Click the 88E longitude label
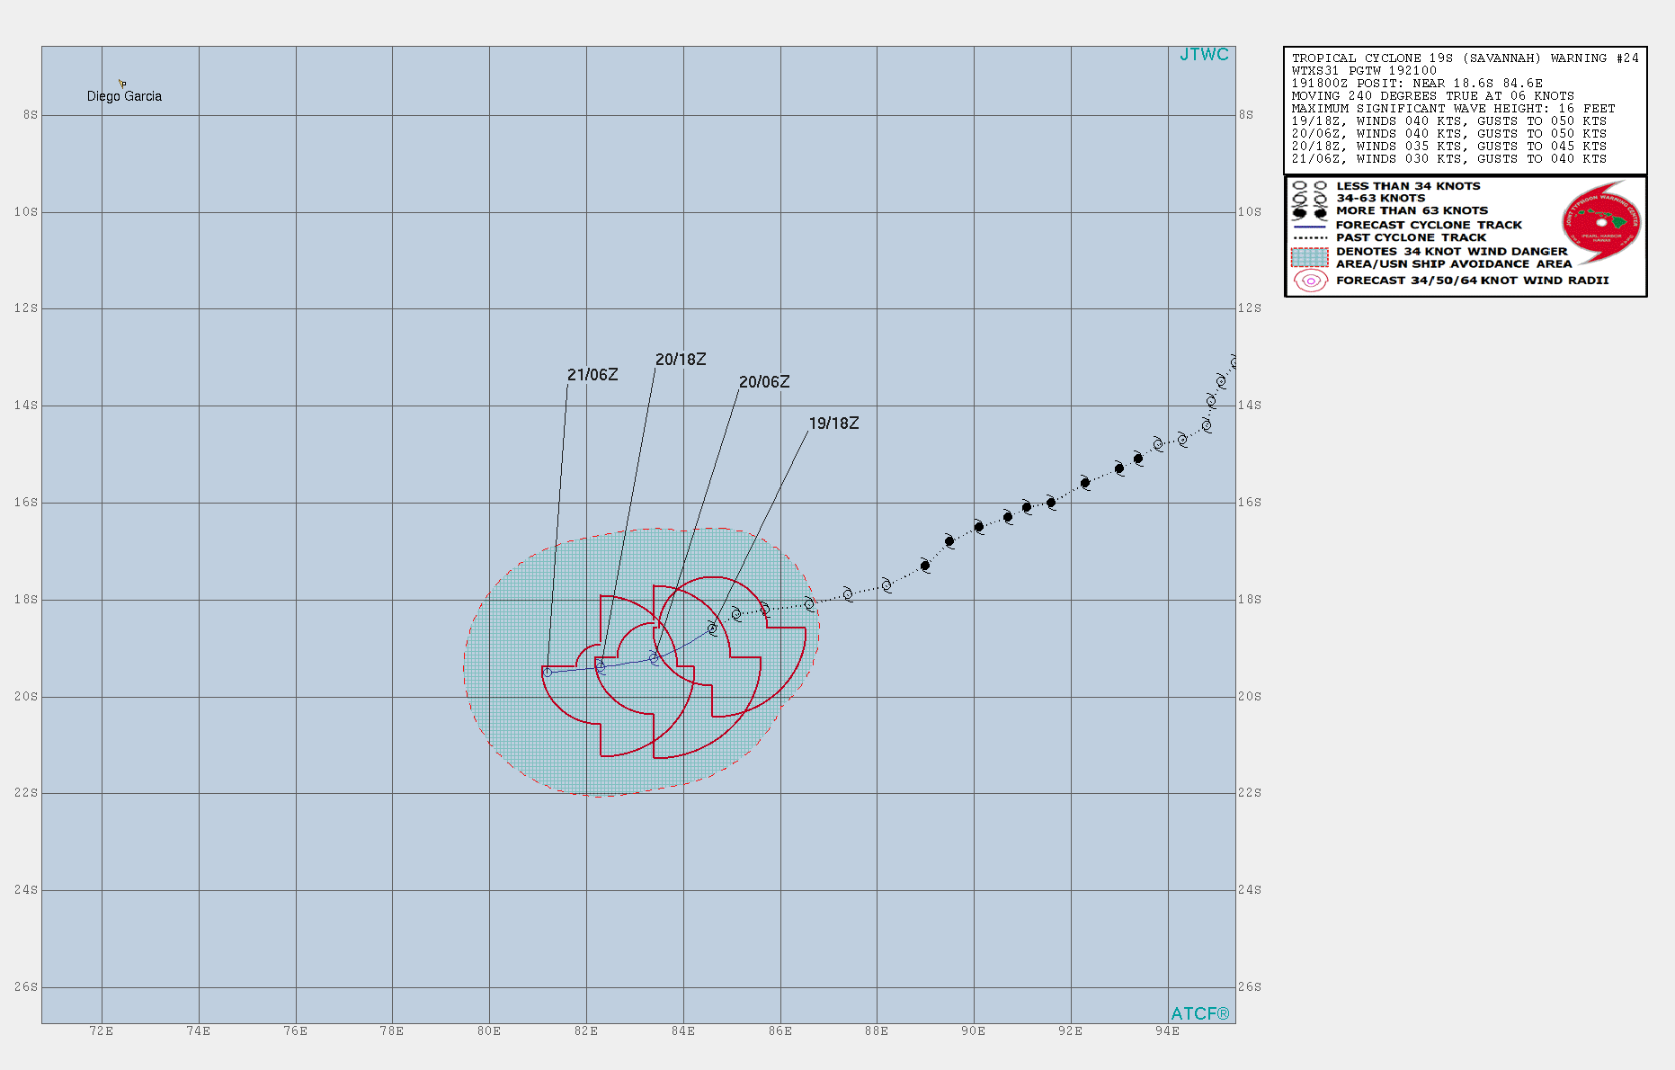 tap(877, 1031)
